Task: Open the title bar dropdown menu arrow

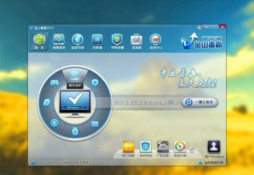Action: pos(206,27)
